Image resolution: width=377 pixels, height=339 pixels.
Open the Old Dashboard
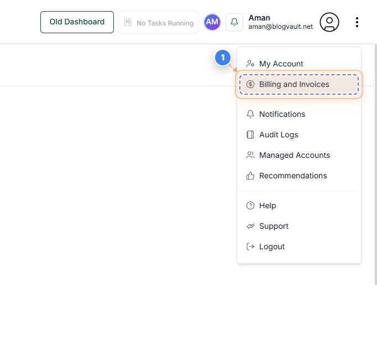click(77, 22)
